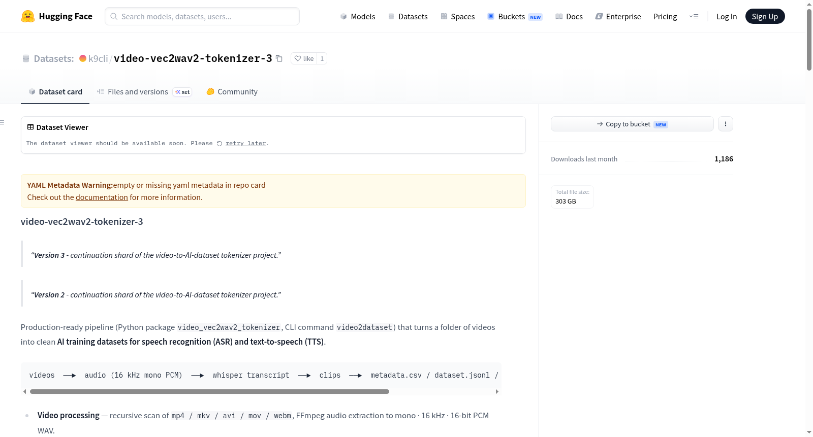This screenshot has height=437, width=813.
Task: Open the more options three-dot menu
Action: (726, 124)
